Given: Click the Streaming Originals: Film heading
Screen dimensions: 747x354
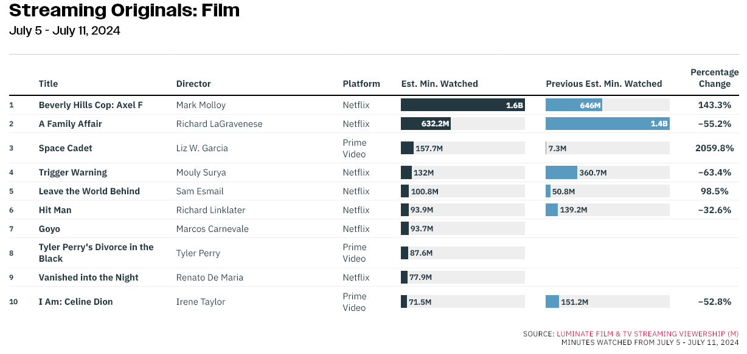Looking at the screenshot, I should [125, 10].
